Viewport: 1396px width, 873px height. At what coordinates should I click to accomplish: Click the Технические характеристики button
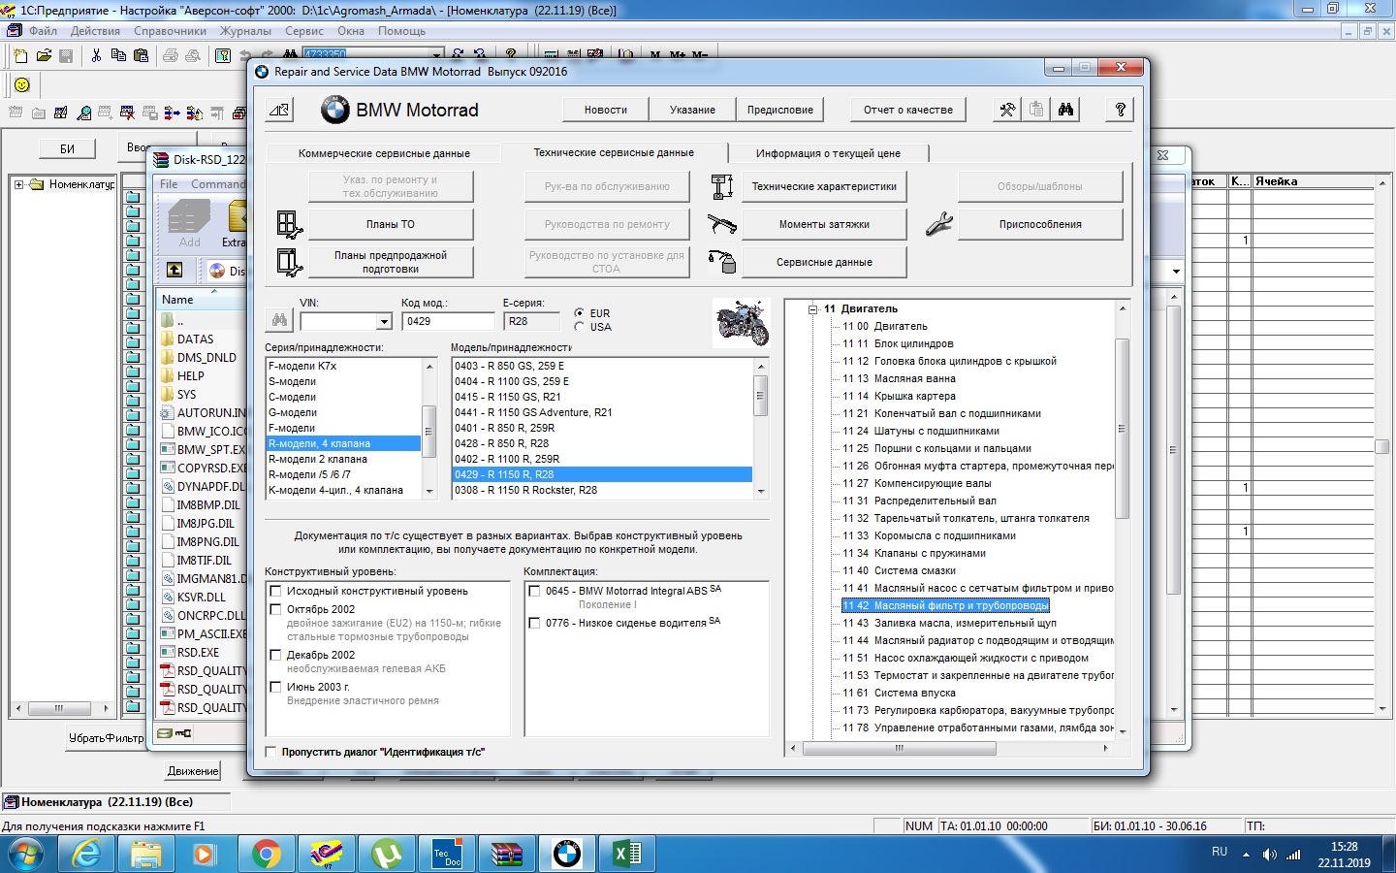tap(824, 186)
